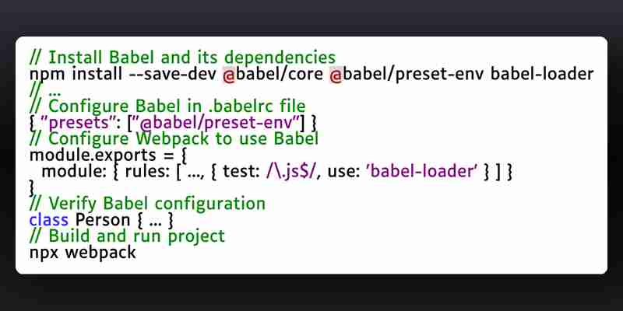This screenshot has width=623, height=311.
Task: Click 'module.exports' text
Action: (93, 155)
